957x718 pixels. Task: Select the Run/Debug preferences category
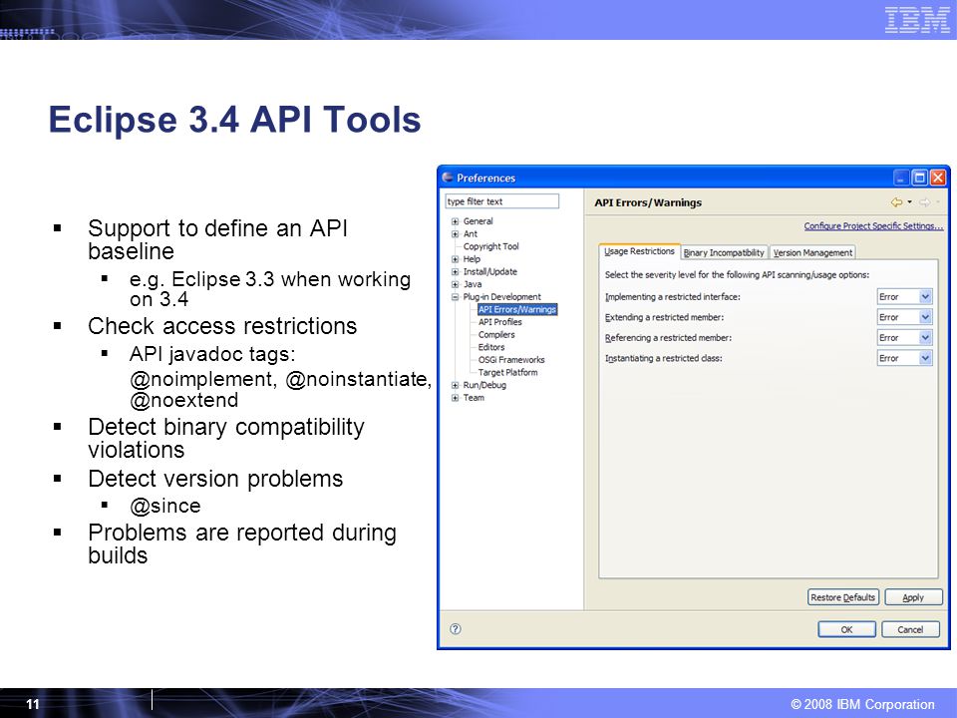tap(484, 385)
